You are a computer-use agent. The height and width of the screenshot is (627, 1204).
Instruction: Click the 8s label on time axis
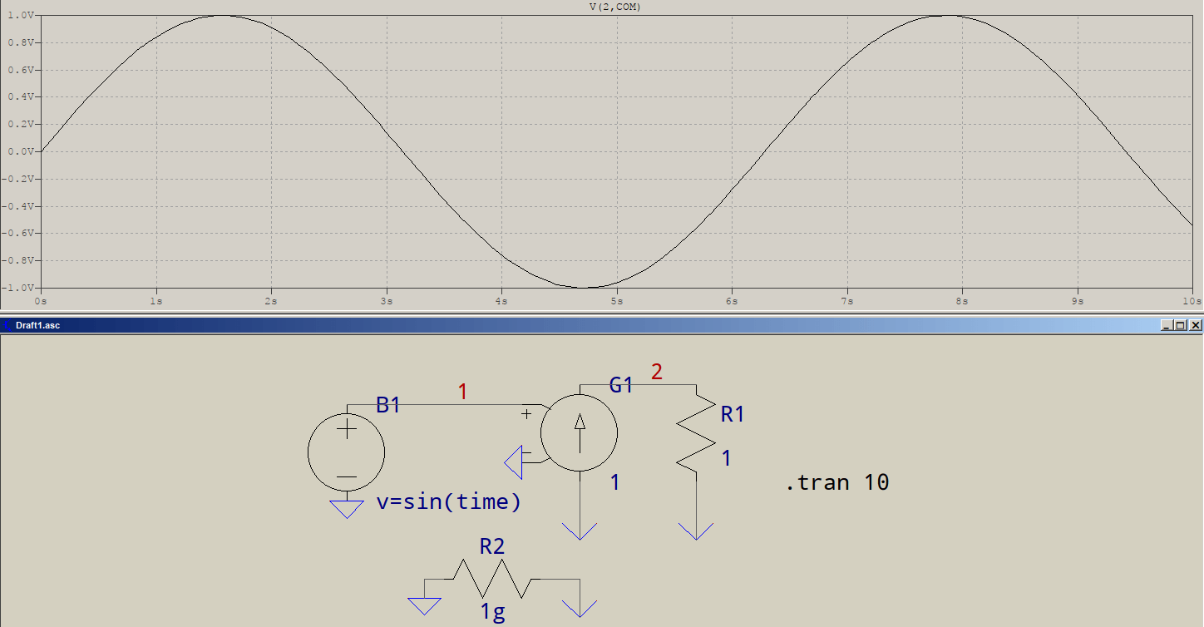tap(961, 299)
